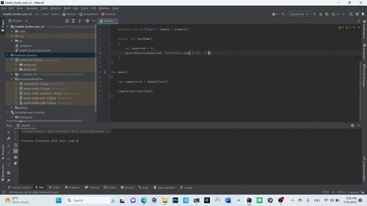Click main function run gutter icon
This screenshot has height=206, width=367.
(x=104, y=72)
